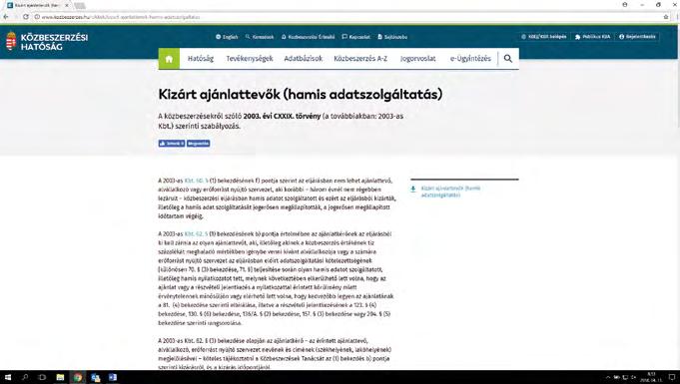Click the Bejelentkezés button
The width and height of the screenshot is (680, 384).
tap(637, 37)
